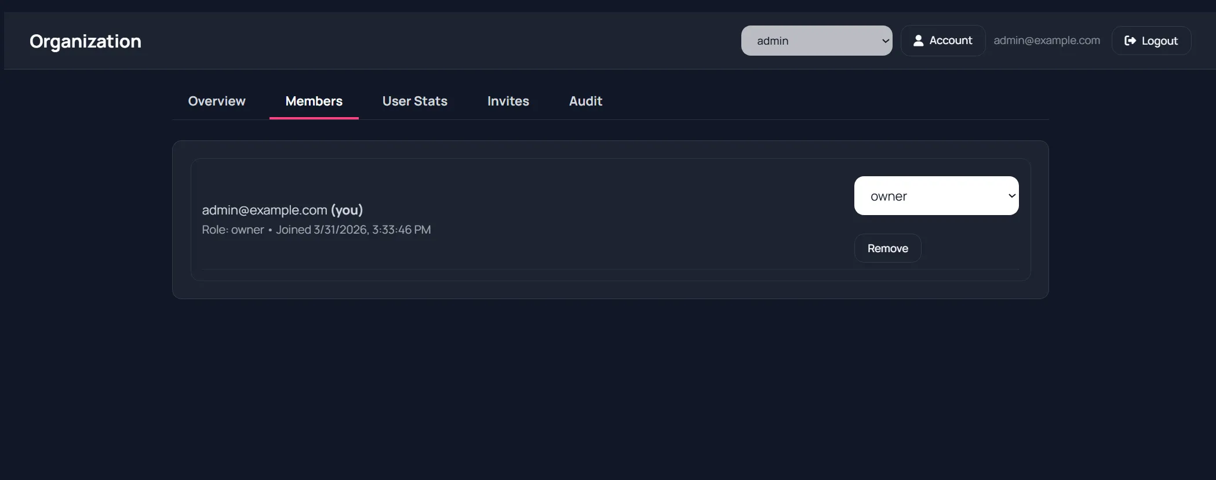Click the Joined 3/31/2026 timestamp text
This screenshot has width=1216, height=480.
click(x=353, y=230)
